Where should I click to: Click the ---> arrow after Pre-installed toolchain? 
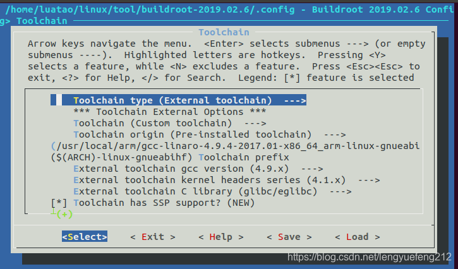pos(335,134)
